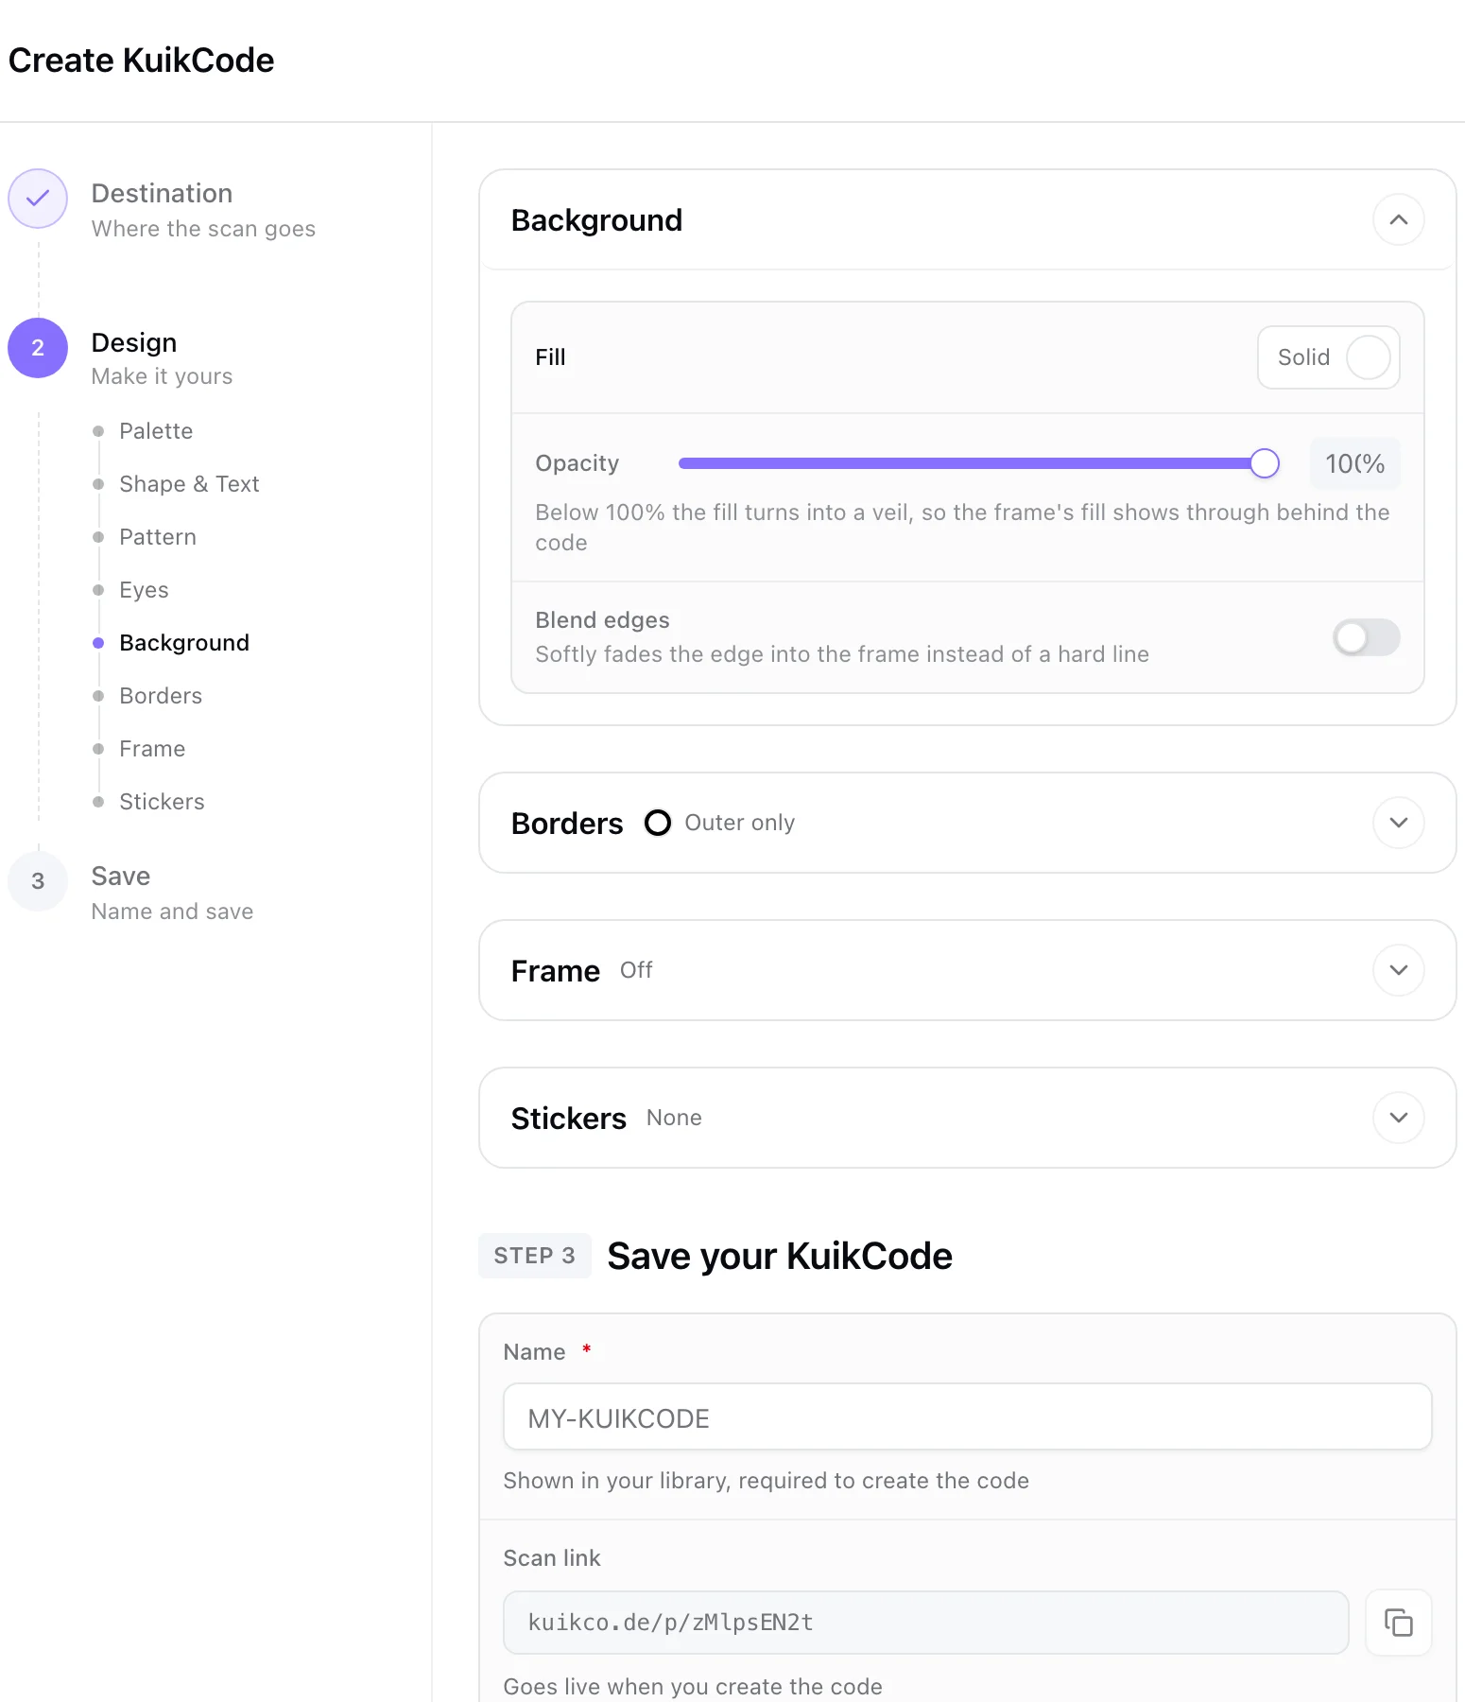Click the Frame "Off" status text
The image size is (1465, 1702).
click(636, 970)
